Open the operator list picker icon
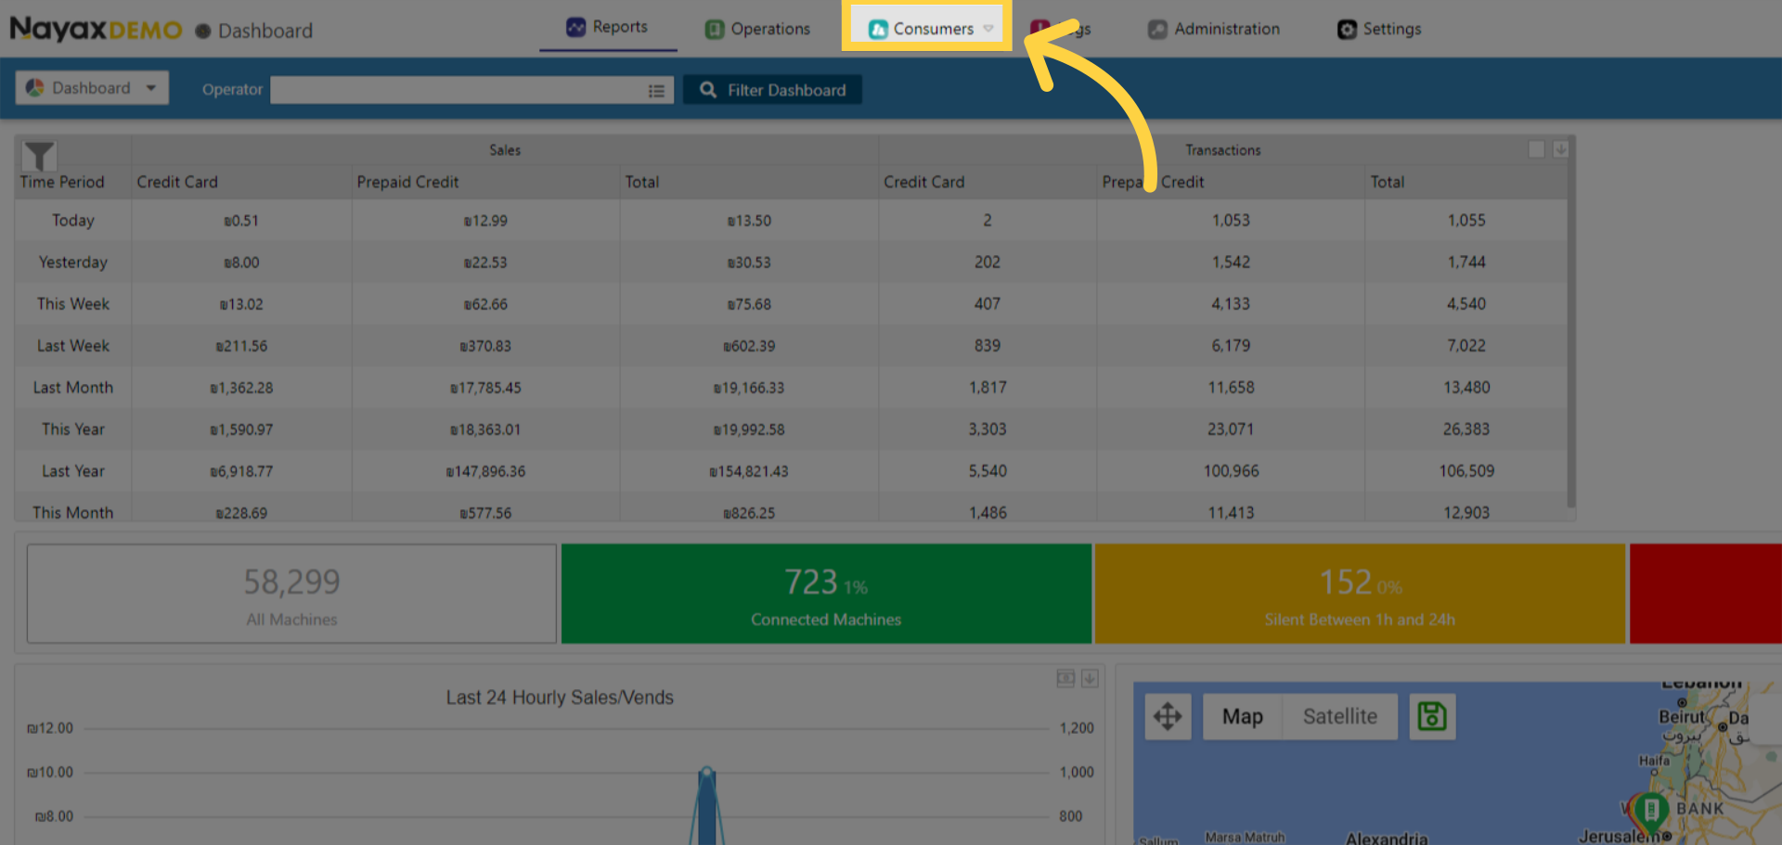The width and height of the screenshot is (1782, 845). 656,90
